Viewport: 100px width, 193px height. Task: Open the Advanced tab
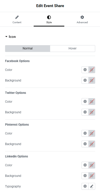click(82, 19)
